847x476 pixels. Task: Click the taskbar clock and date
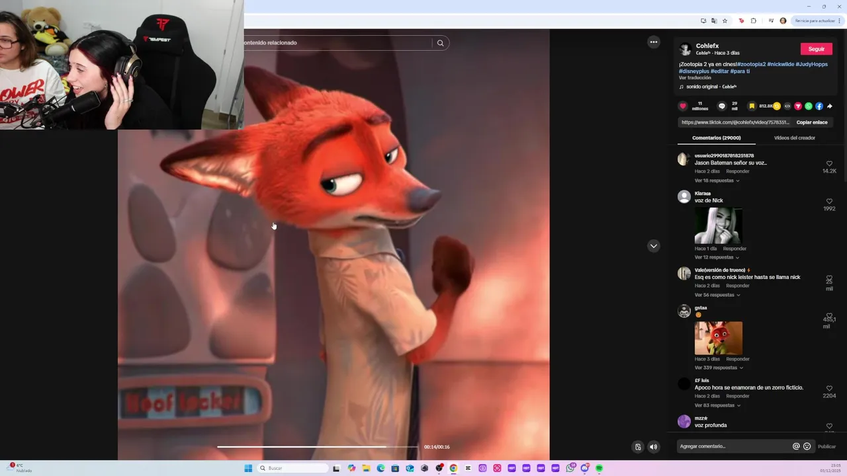(x=830, y=468)
